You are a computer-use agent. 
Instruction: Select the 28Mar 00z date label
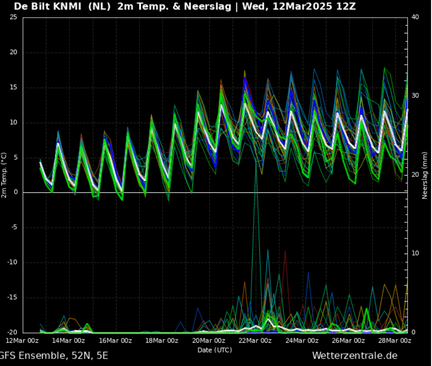tap(395, 340)
